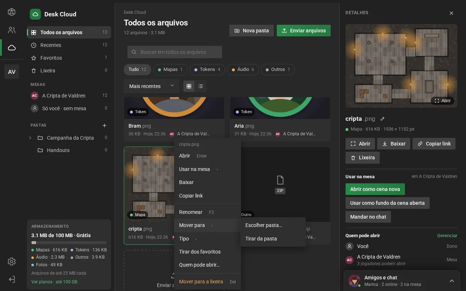Open settings gear icon
The image size is (466, 291).
point(12,262)
